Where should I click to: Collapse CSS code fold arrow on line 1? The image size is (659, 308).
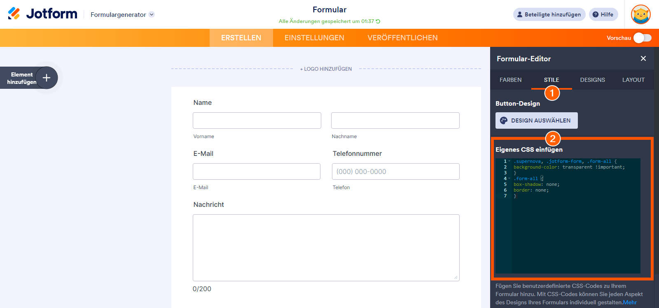(x=509, y=161)
